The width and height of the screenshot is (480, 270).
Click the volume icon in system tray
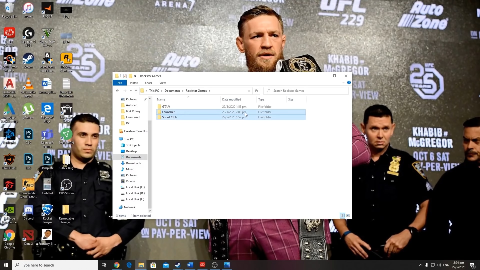click(439, 265)
